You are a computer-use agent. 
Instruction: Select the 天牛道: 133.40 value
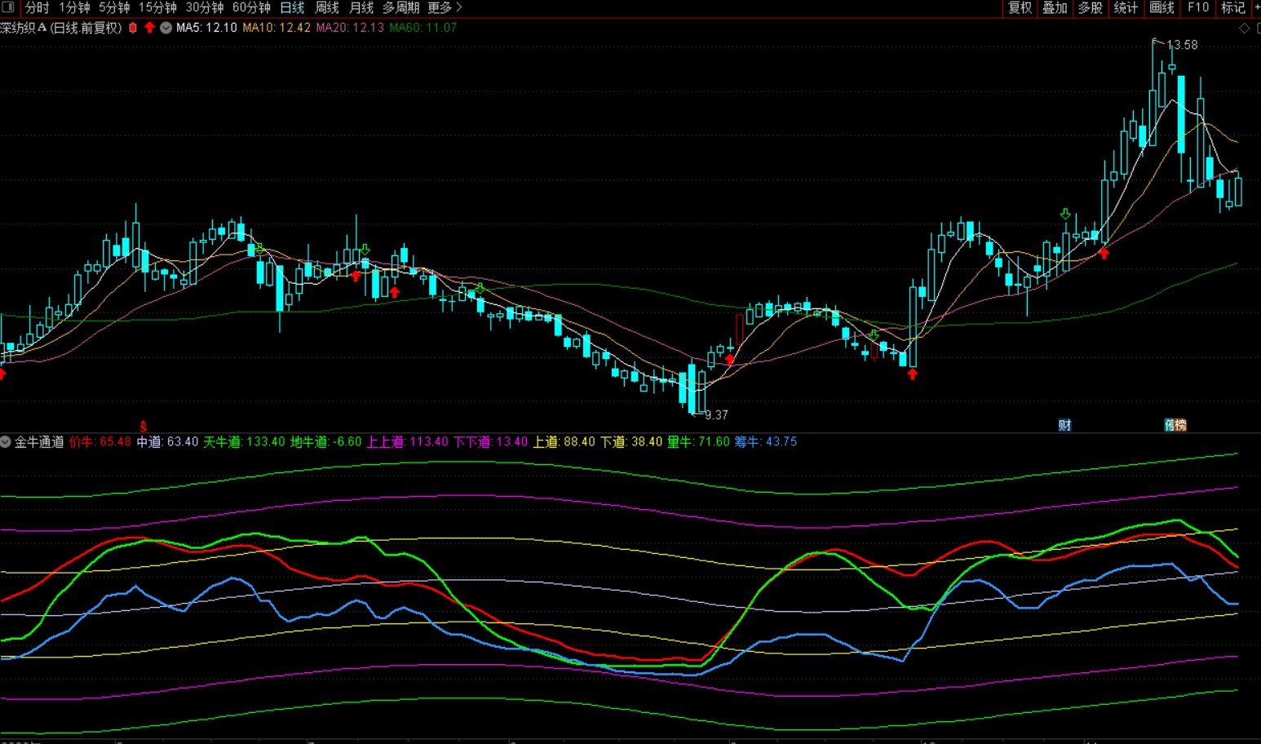point(244,442)
